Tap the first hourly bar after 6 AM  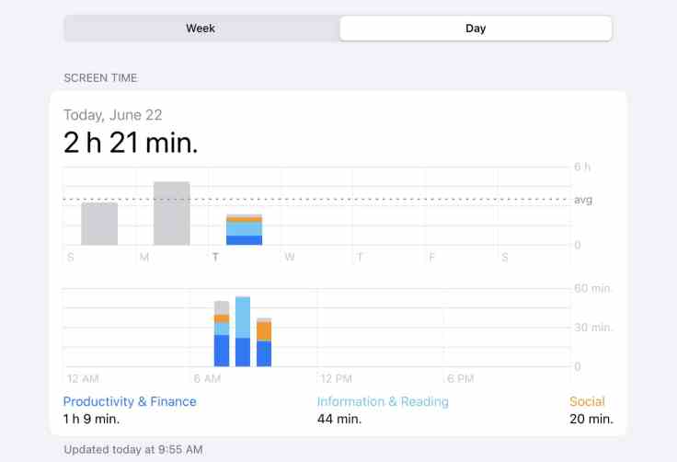coord(222,334)
